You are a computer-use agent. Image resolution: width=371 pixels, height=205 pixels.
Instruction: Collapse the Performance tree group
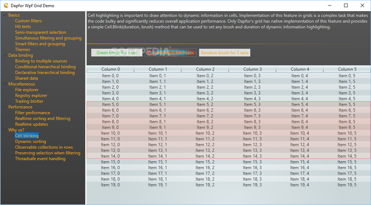click(x=5, y=107)
